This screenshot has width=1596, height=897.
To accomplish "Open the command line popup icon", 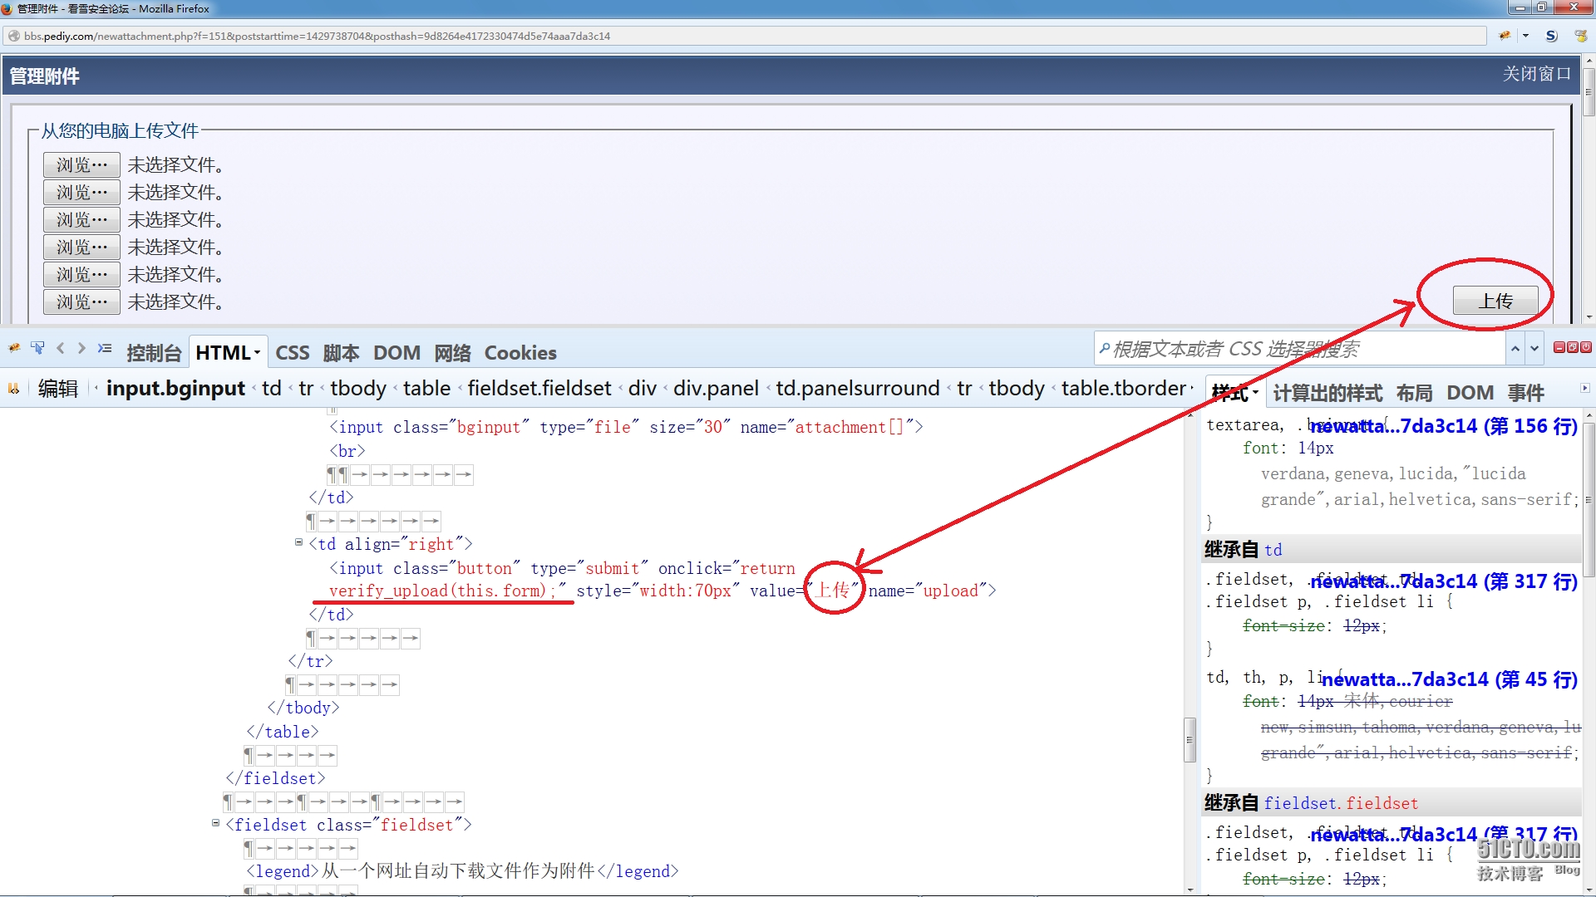I will pyautogui.click(x=105, y=349).
